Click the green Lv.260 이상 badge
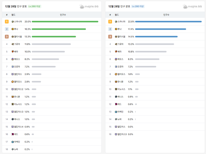 point(34,6)
